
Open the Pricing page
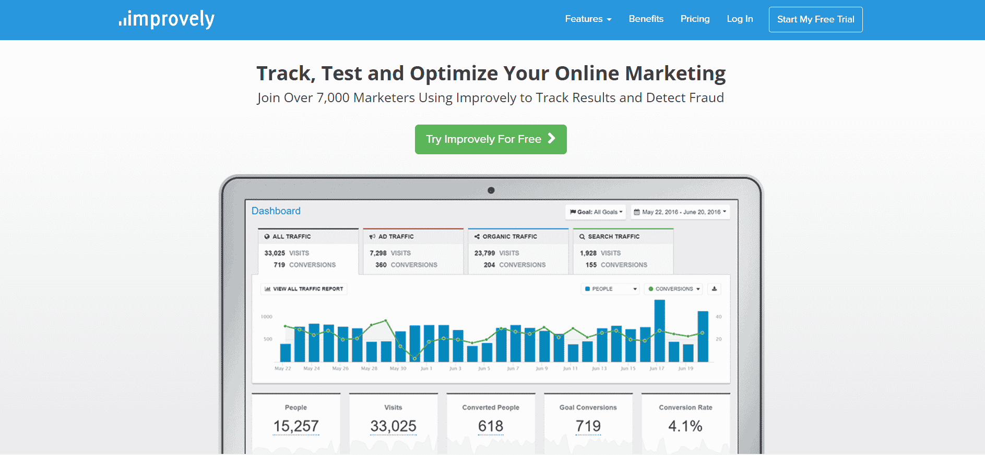pyautogui.click(x=695, y=19)
